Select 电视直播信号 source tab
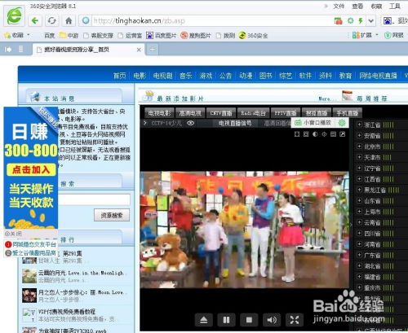The width and height of the screenshot is (408, 333). pos(235,124)
